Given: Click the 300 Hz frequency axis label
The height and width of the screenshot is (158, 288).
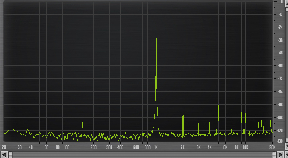Looking at the screenshot, I should pyautogui.click(x=109, y=147).
